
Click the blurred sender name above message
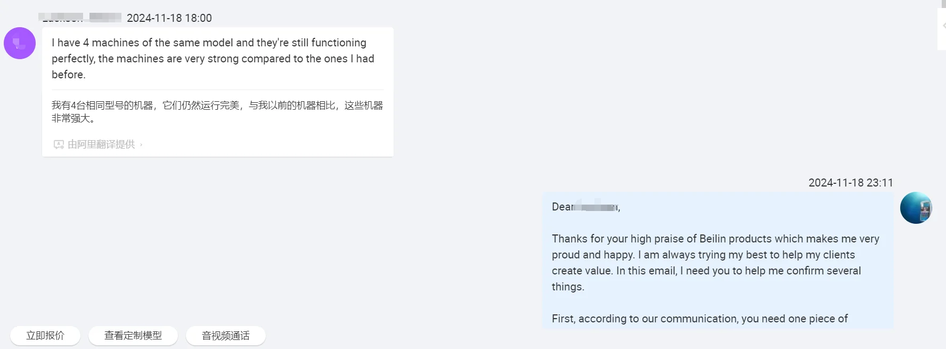click(80, 18)
